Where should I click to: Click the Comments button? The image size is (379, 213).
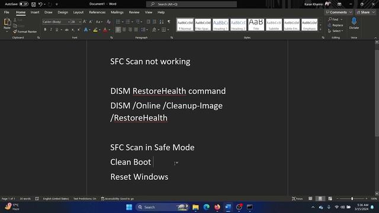coord(338,12)
